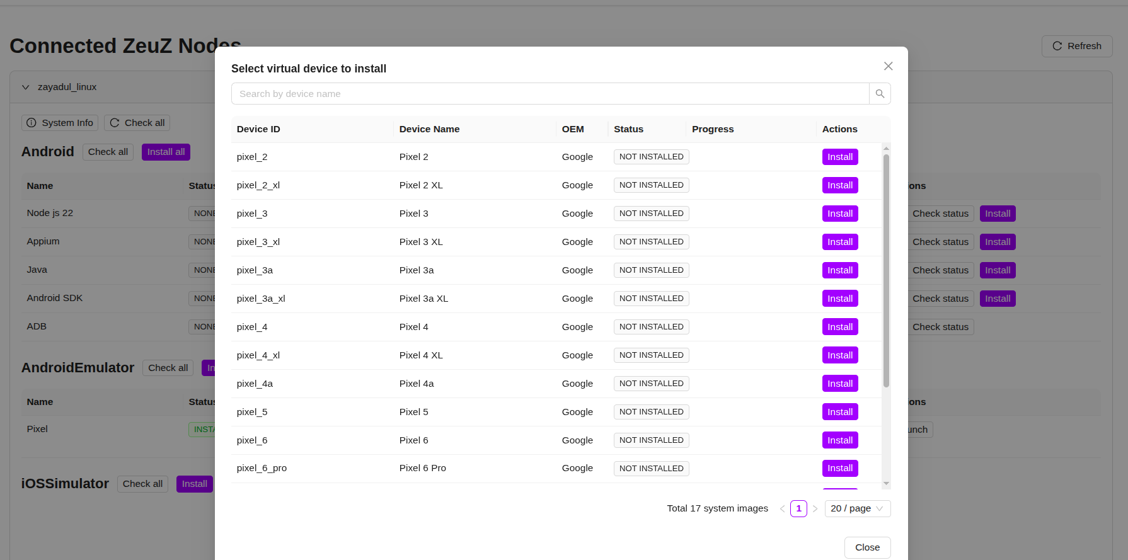Click the Check all button beside System Info
The width and height of the screenshot is (1128, 560).
click(137, 123)
